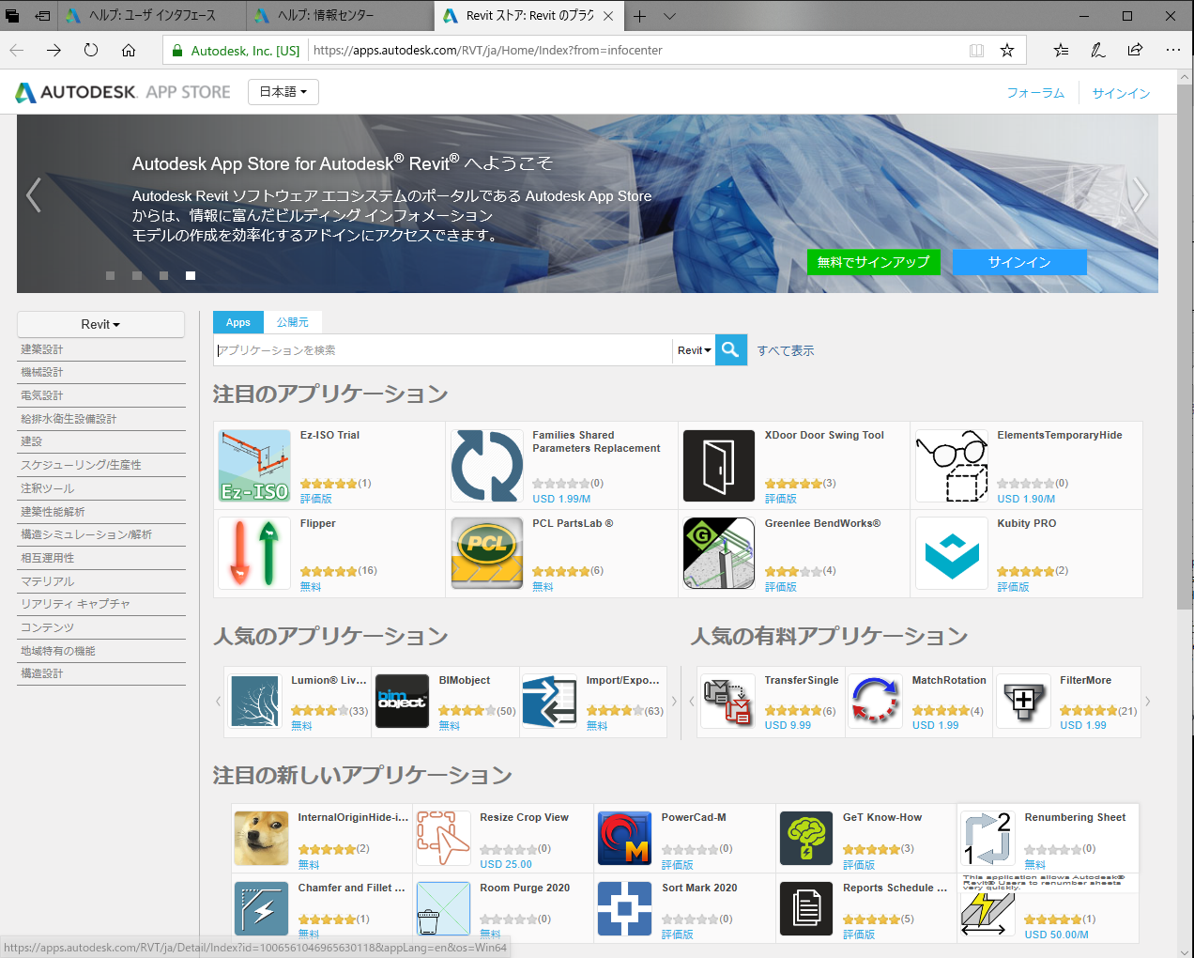Open the TransferSingle app icon
This screenshot has height=958, width=1194.
(728, 702)
